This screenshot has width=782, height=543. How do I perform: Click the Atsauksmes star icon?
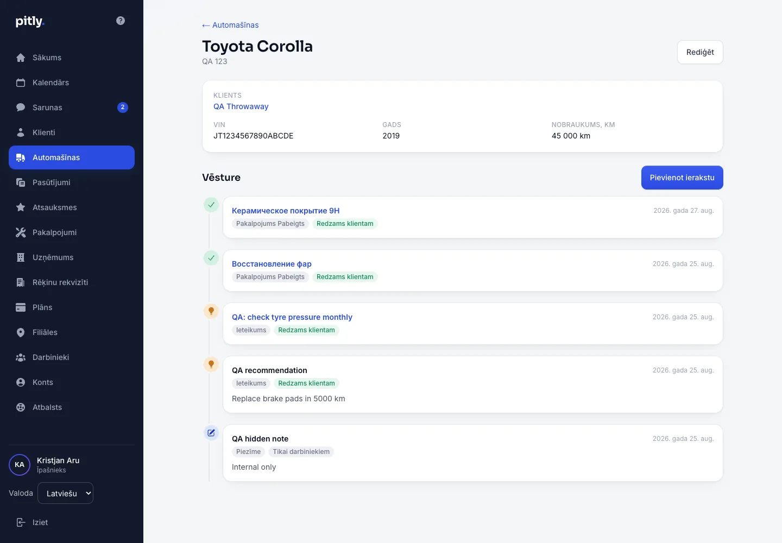[21, 207]
